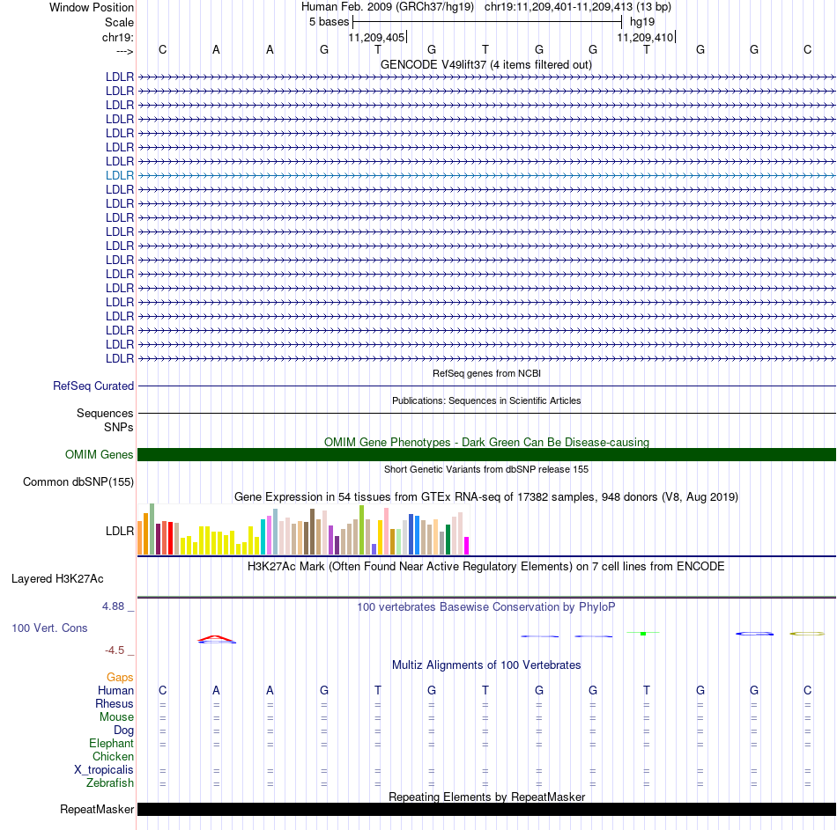Open '100 vertebrates Basewise Conservation by PhyloP' title
The width and height of the screenshot is (837, 830).
click(485, 607)
